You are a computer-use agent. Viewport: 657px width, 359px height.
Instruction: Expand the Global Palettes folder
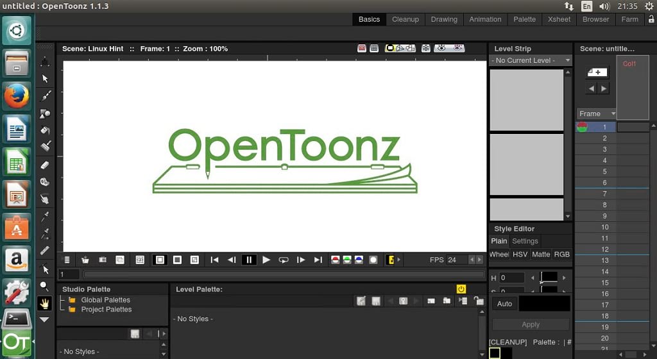click(x=106, y=300)
